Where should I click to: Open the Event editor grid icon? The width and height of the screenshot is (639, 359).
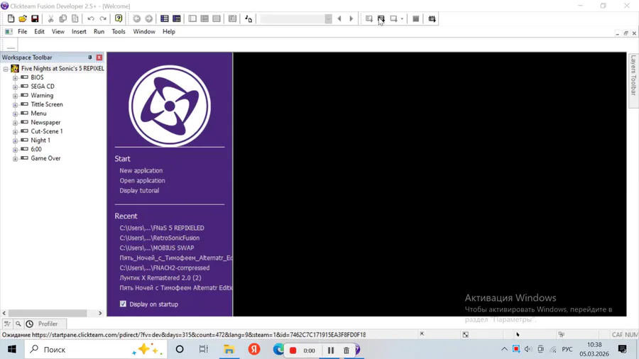(x=177, y=18)
